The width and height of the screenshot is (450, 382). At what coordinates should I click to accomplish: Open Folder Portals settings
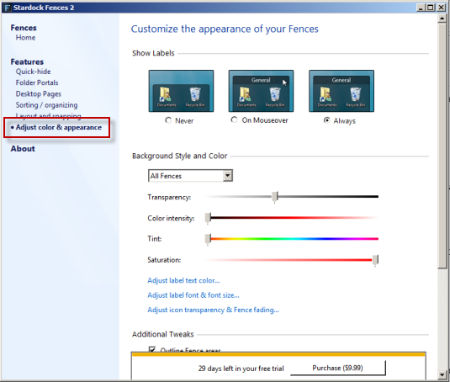(x=37, y=82)
